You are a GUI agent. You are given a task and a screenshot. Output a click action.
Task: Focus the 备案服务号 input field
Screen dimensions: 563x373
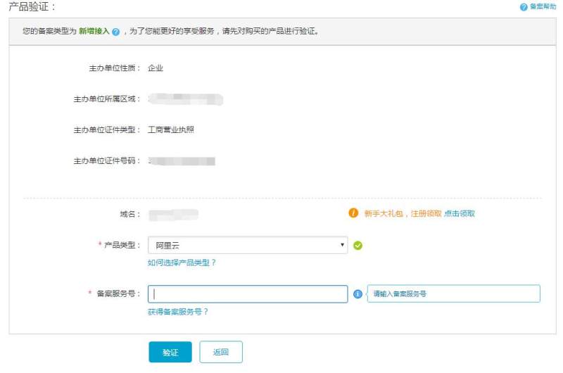click(248, 293)
